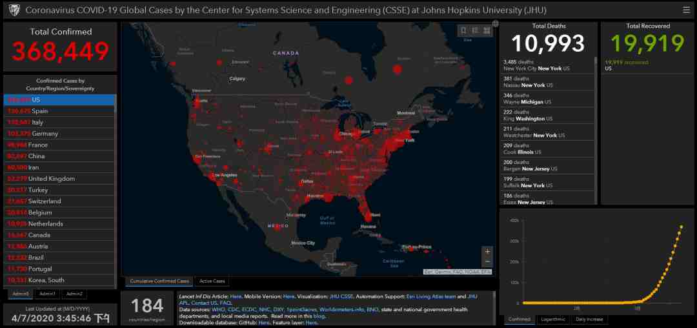Open the Esri Living Atlas team link
The height and width of the screenshot is (328, 697).
click(430, 296)
